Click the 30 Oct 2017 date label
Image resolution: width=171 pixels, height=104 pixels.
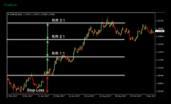coord(136,96)
